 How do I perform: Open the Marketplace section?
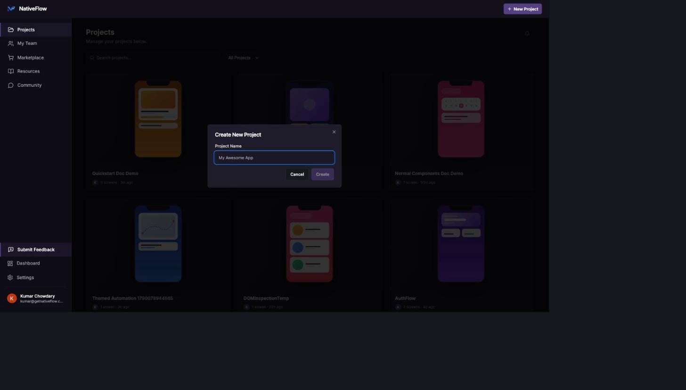tap(36, 58)
